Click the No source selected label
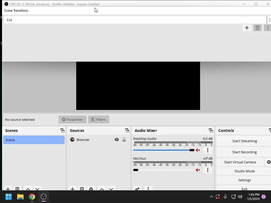The image size is (271, 203). tap(20, 120)
